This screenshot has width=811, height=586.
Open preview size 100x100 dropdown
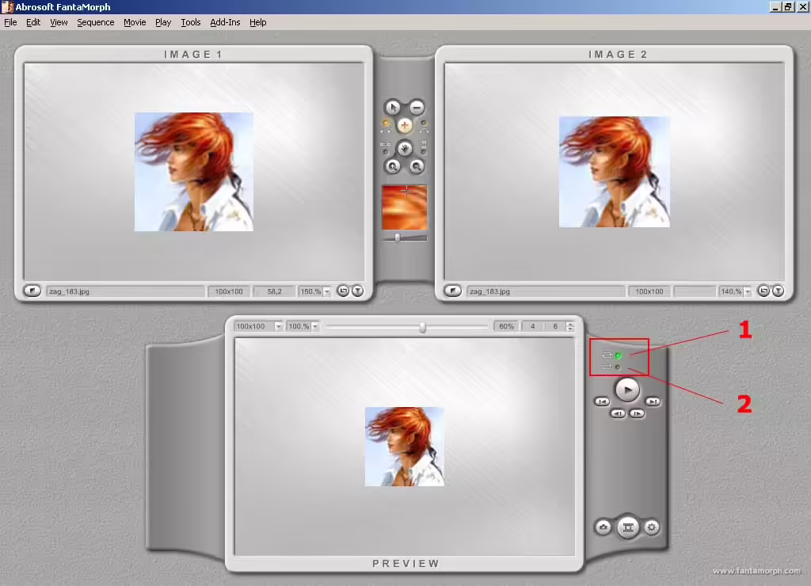point(278,326)
